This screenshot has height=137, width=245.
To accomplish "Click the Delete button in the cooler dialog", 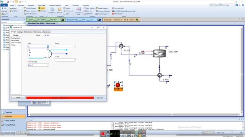I will click(18, 97).
